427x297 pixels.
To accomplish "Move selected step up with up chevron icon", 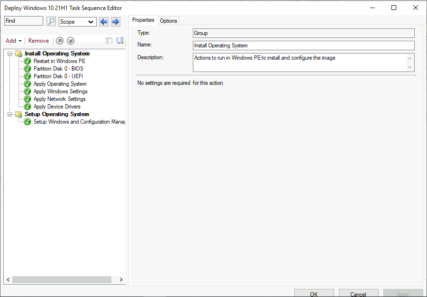I will click(60, 41).
